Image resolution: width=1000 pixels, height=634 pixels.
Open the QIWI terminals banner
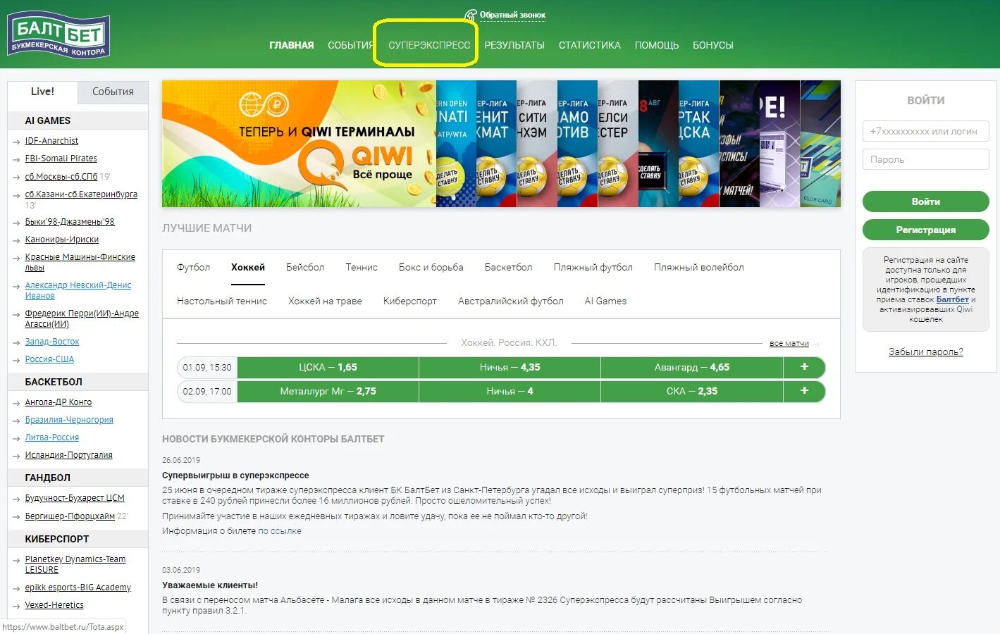299,144
